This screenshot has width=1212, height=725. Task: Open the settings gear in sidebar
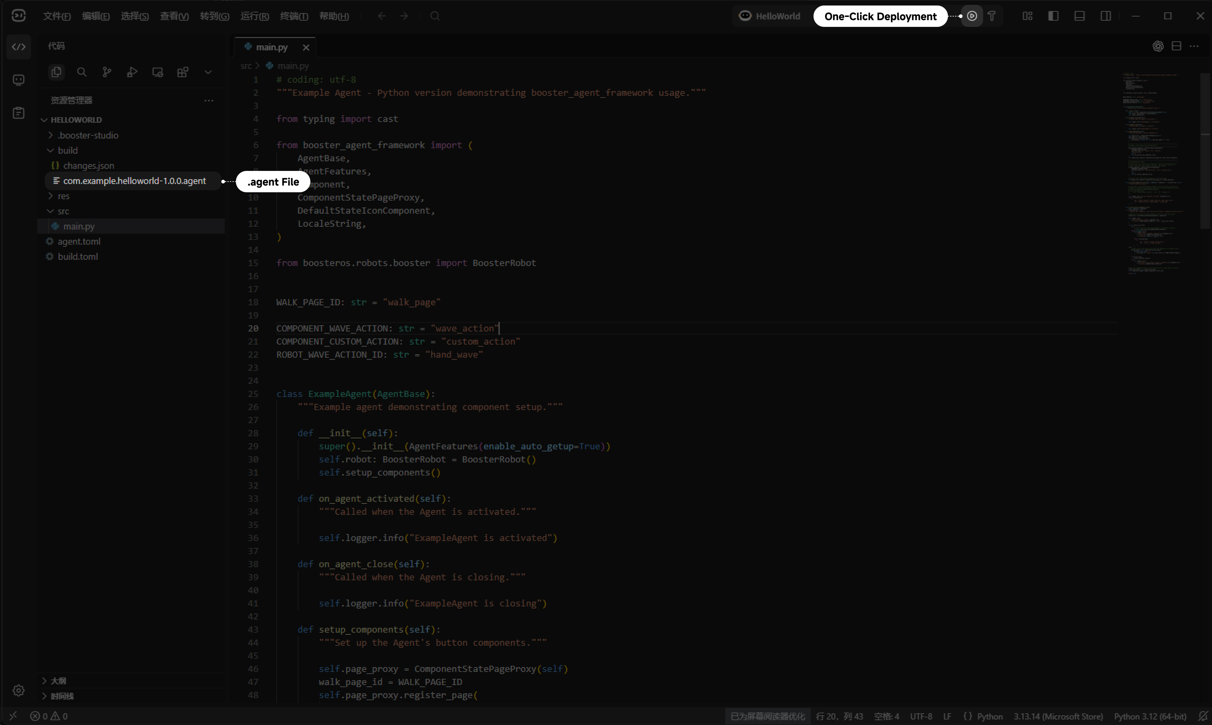pyautogui.click(x=19, y=690)
